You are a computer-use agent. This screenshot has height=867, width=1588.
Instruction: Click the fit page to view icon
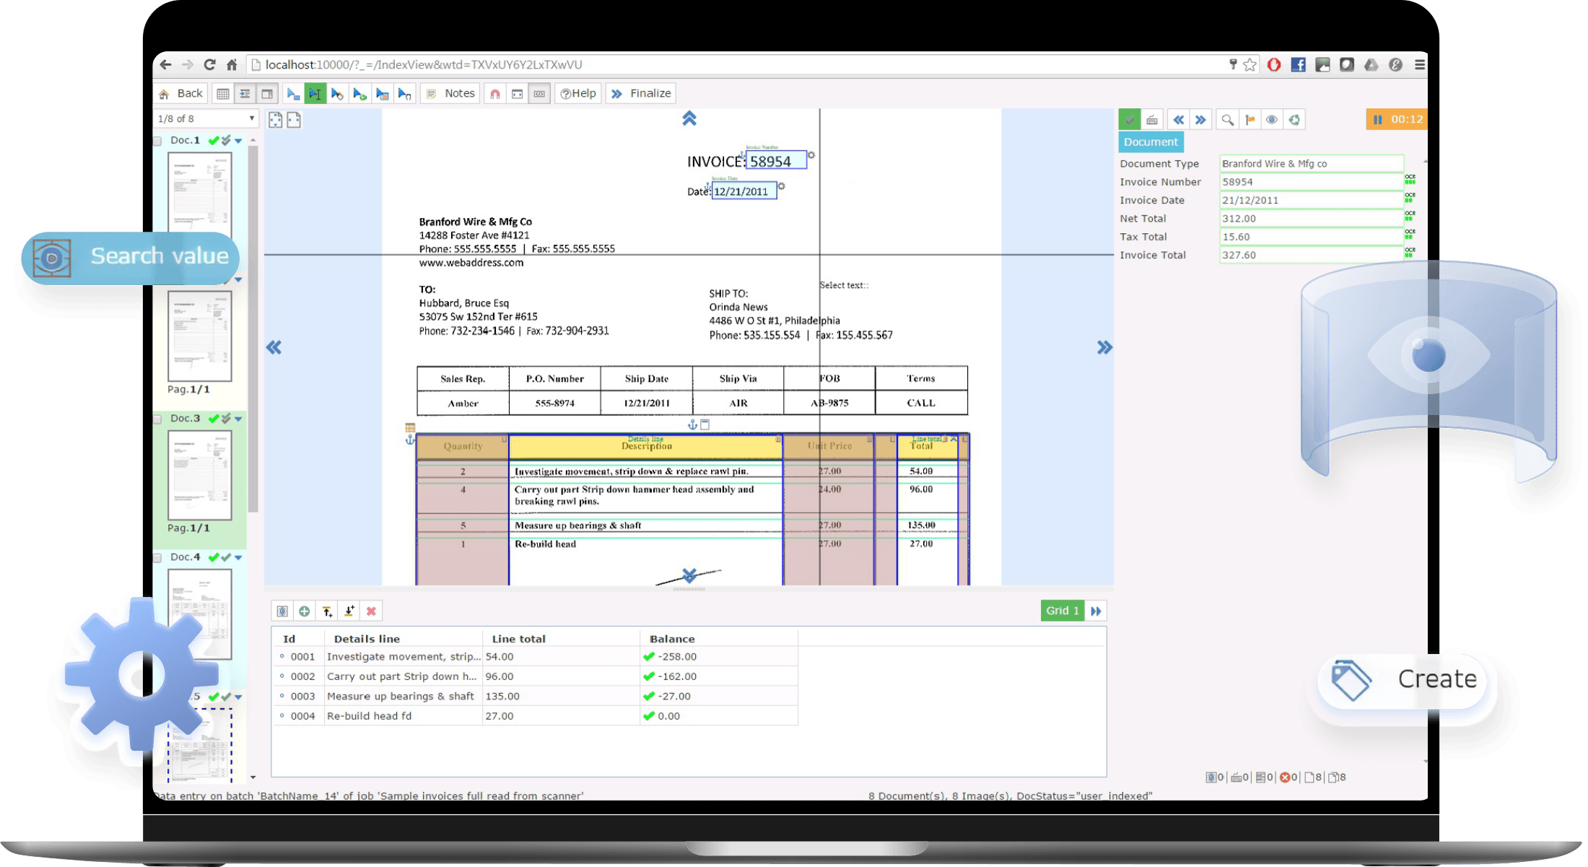pos(276,120)
